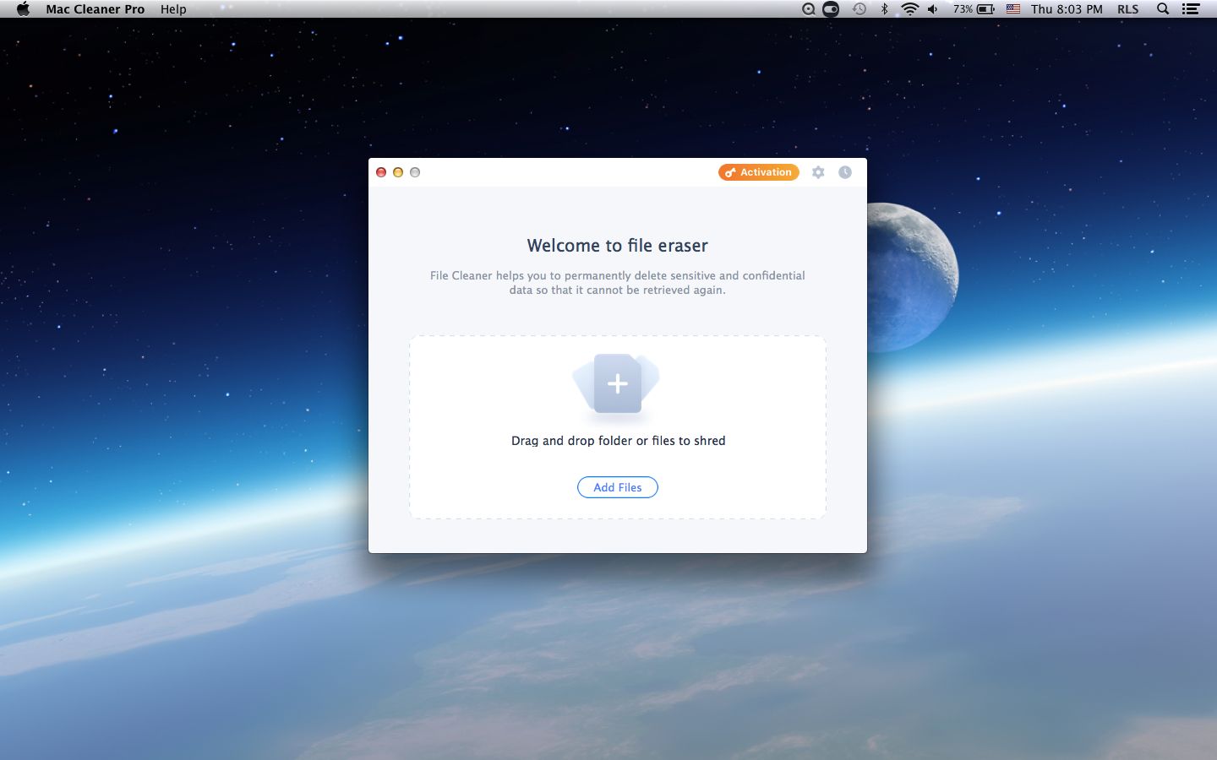This screenshot has height=760, width=1217.
Task: Open app settings via the gear icon
Action: 818,172
